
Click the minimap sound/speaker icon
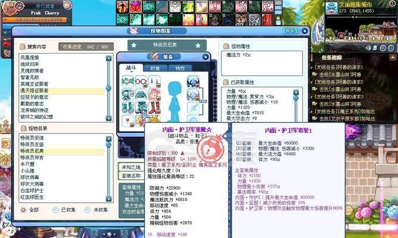click(368, 48)
